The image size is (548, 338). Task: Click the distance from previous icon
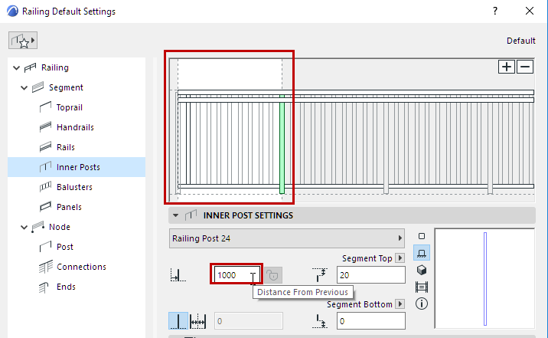click(x=178, y=275)
